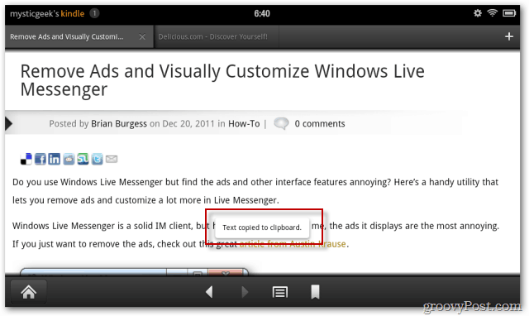Viewport: 529px width, 316px height.
Task: View the 0 comments link
Action: point(320,123)
